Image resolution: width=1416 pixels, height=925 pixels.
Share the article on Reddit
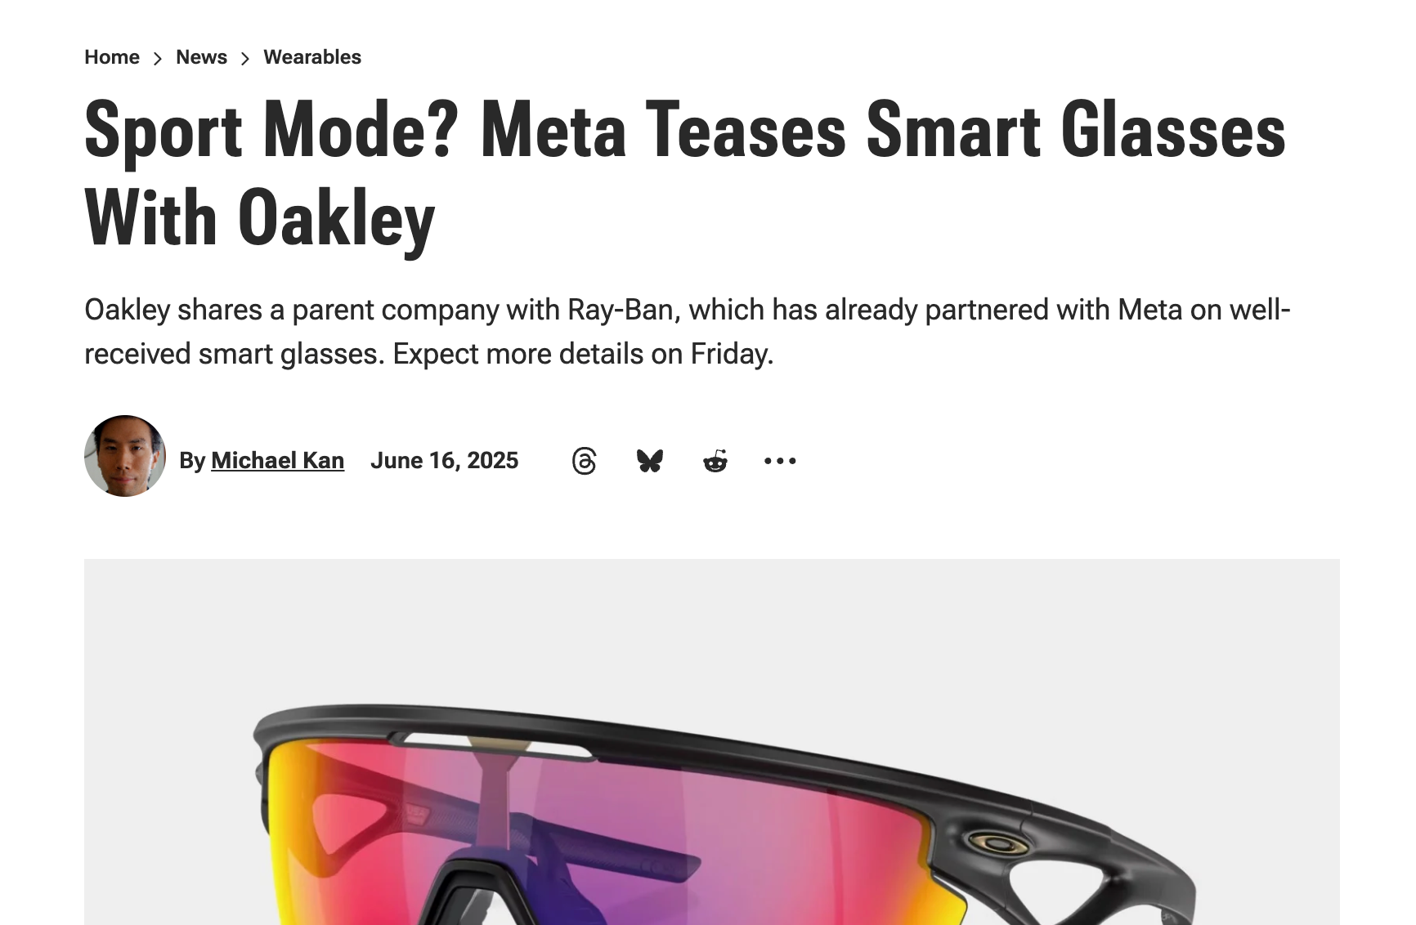point(715,462)
